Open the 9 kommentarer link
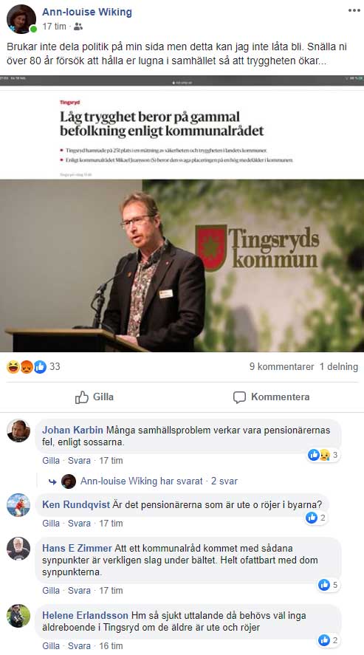 (282, 367)
